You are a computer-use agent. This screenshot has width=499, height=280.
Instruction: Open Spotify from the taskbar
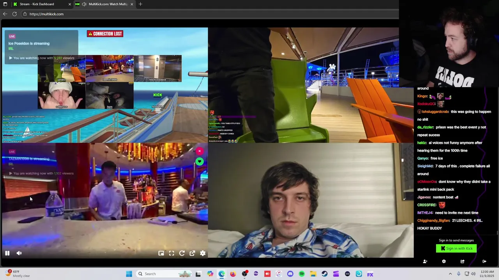(302, 274)
